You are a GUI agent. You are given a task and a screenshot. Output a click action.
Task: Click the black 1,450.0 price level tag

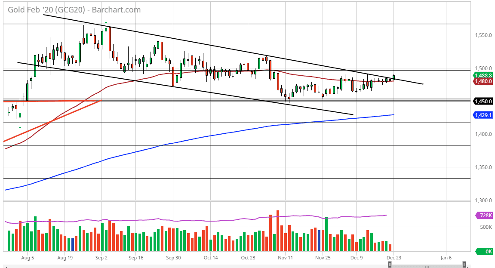483,102
